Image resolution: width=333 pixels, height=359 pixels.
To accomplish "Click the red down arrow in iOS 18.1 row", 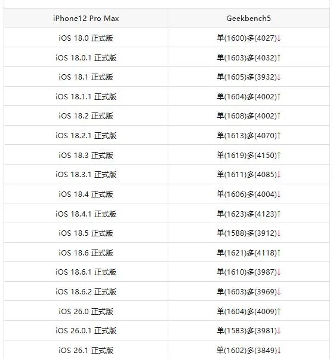I will pos(279,77).
